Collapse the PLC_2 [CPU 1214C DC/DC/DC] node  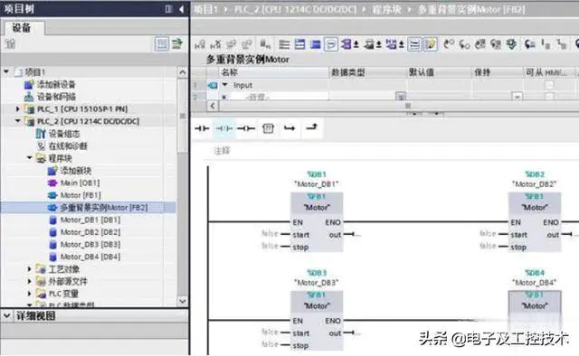coord(17,121)
